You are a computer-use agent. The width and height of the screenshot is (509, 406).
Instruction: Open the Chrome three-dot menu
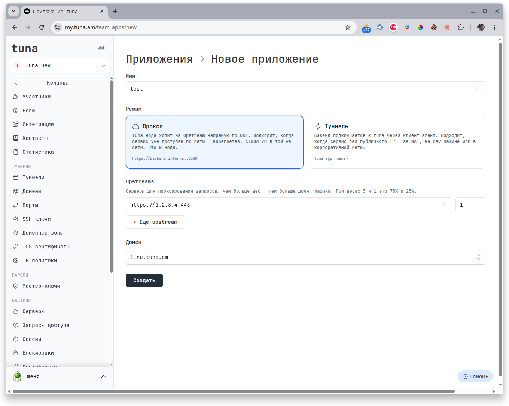click(494, 27)
